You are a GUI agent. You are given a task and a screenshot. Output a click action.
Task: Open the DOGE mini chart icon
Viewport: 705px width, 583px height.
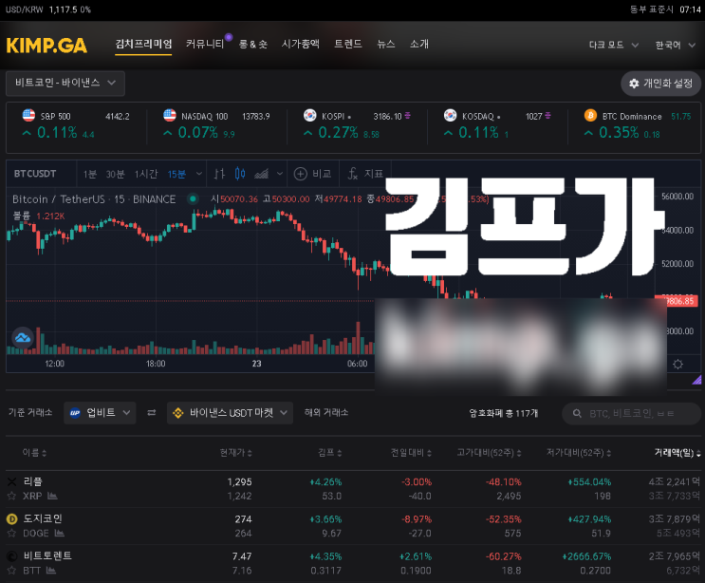point(60,533)
